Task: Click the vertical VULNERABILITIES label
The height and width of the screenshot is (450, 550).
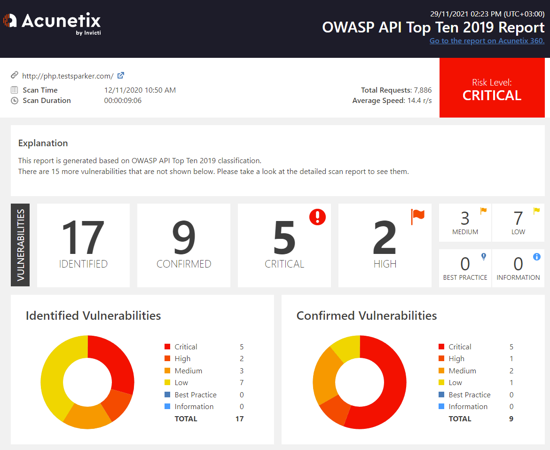Action: coord(20,245)
